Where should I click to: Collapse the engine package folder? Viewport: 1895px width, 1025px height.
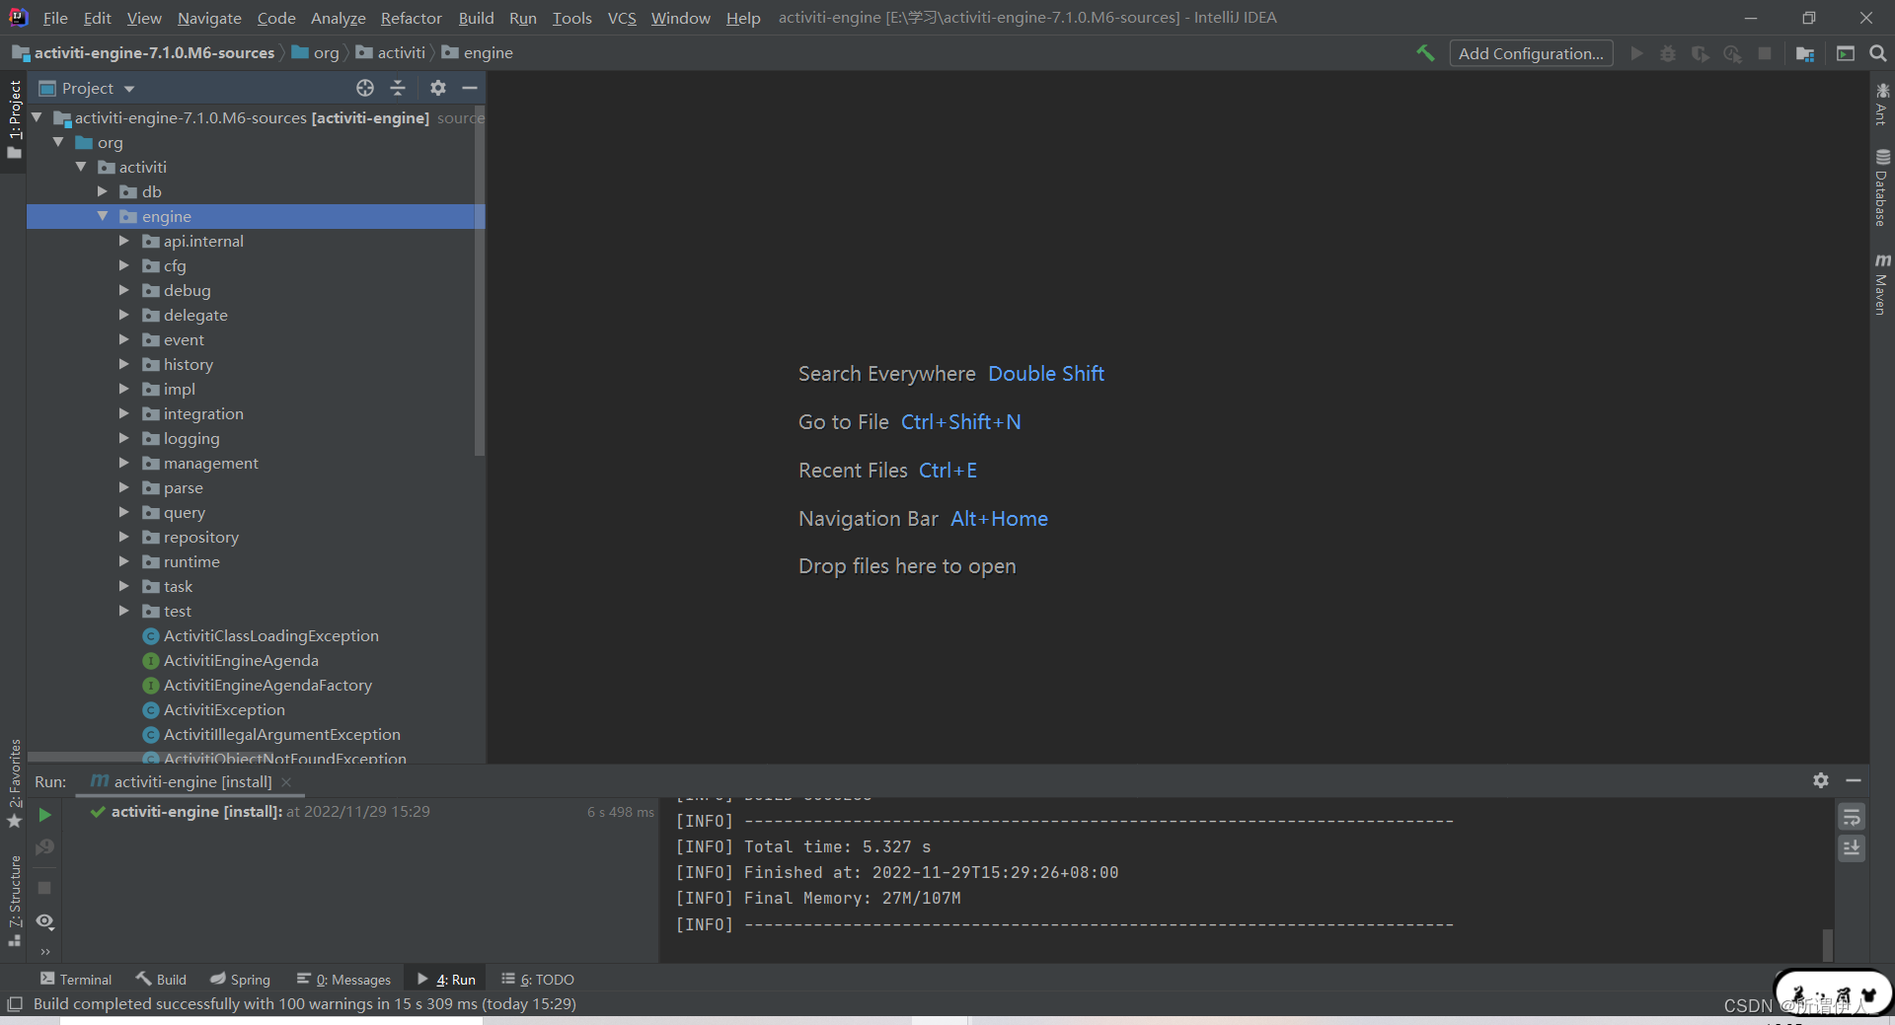[104, 216]
